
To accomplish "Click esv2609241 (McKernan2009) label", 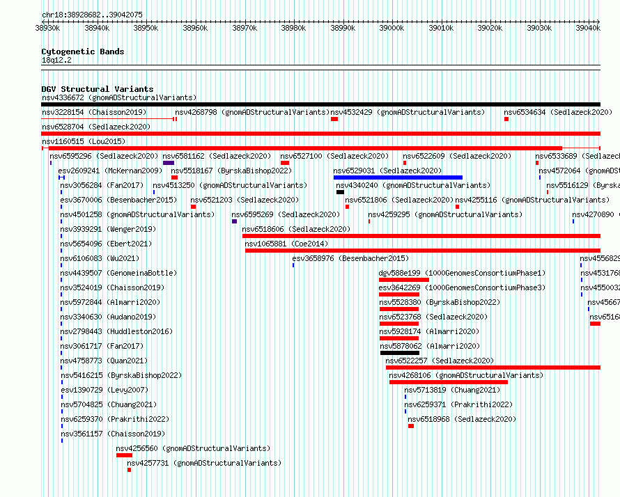I will tap(110, 171).
